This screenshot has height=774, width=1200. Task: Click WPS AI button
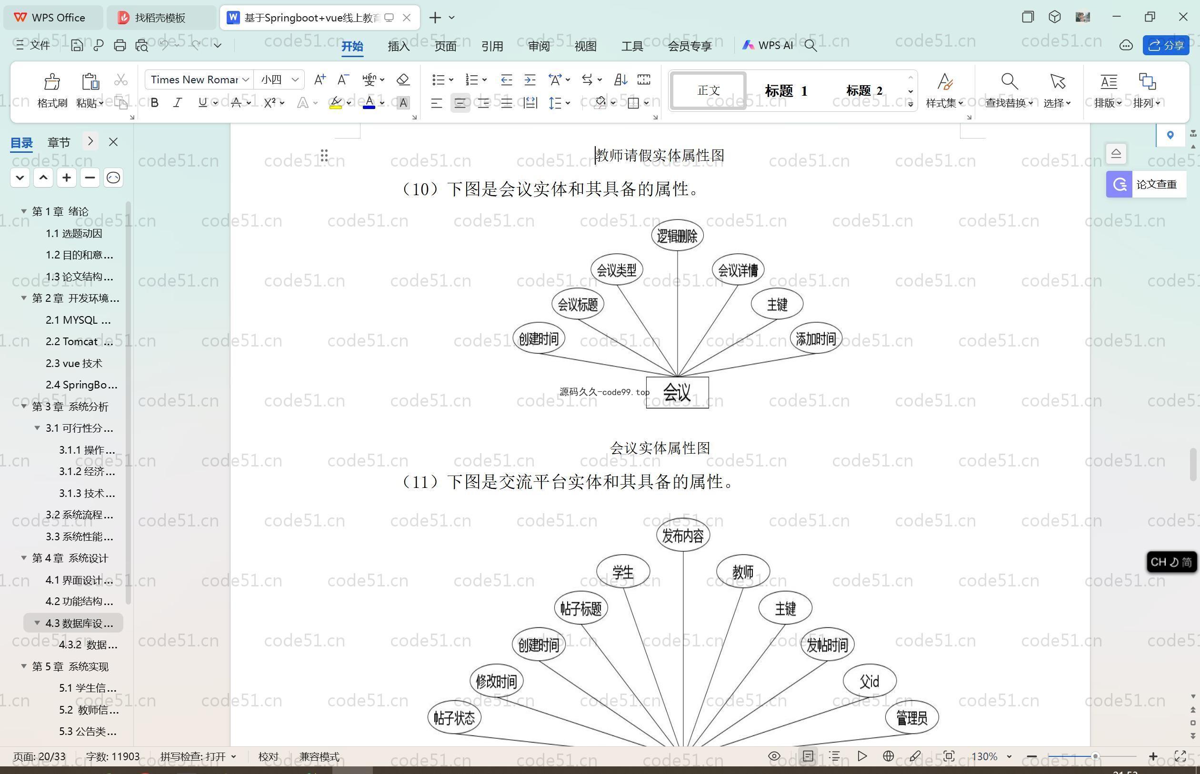click(x=768, y=45)
